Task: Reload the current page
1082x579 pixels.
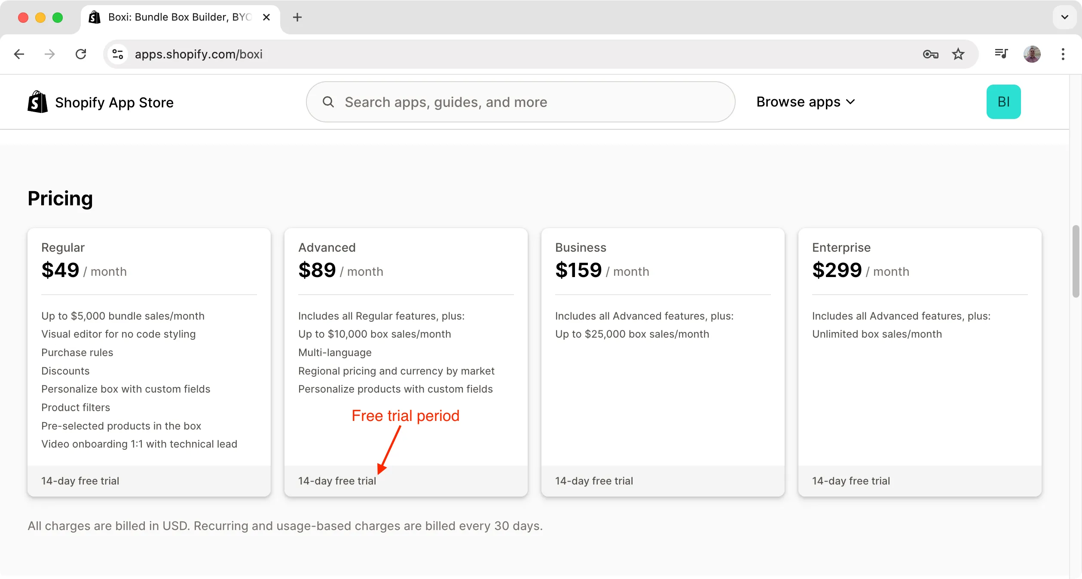Action: [x=80, y=54]
